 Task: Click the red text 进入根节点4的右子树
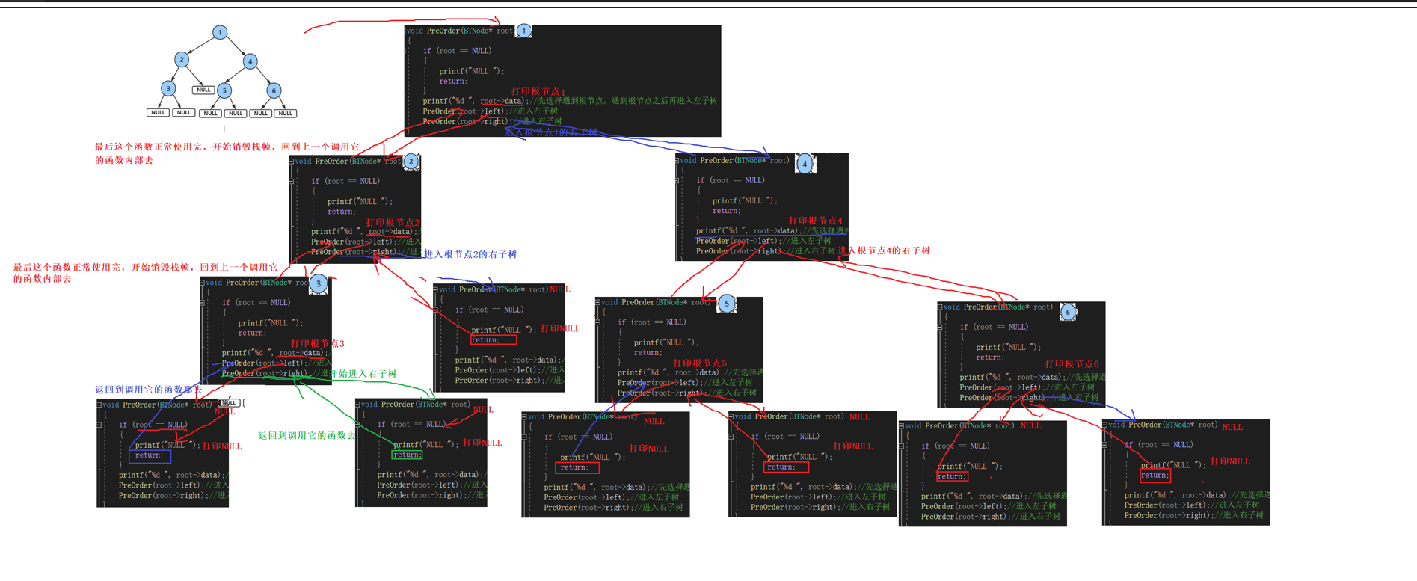(x=884, y=251)
